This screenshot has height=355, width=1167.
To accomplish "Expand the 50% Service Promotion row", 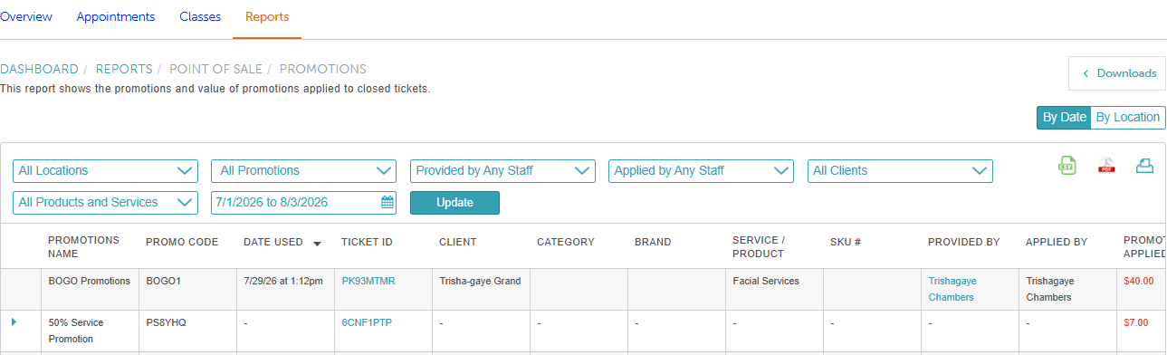I will pos(14,321).
